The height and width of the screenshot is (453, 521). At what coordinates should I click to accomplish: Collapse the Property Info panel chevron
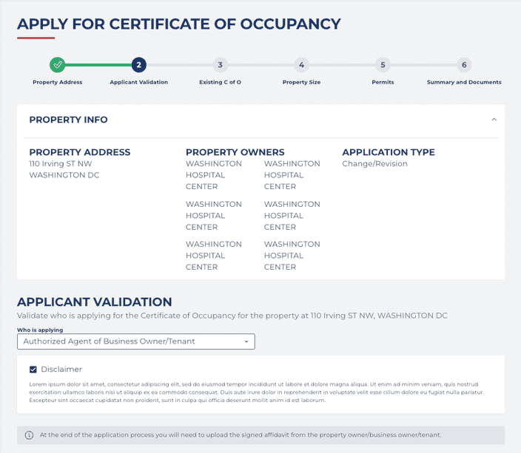tap(494, 120)
